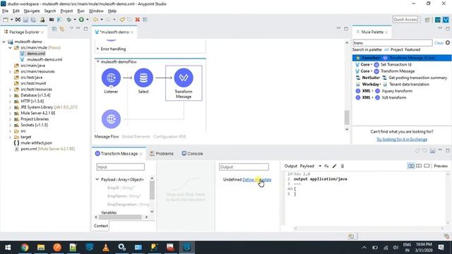Image resolution: width=452 pixels, height=254 pixels.
Task: Click the trash delete icon beside Output Payload
Action: click(x=343, y=166)
